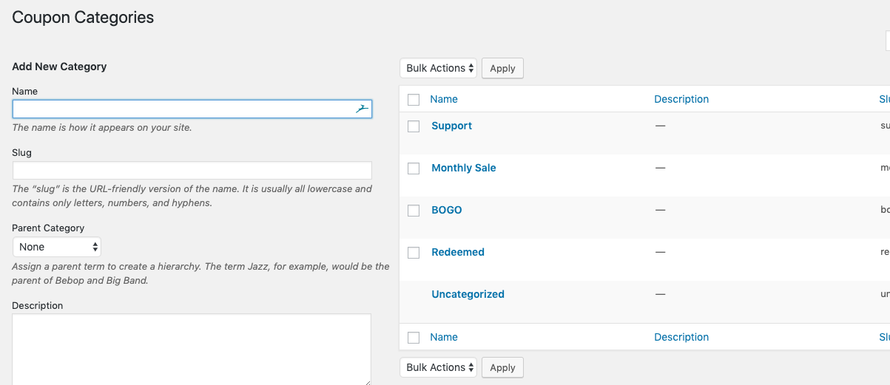Screen dimensions: 890x385
Task: Open the top Bulk Actions dropdown
Action: pyautogui.click(x=439, y=69)
